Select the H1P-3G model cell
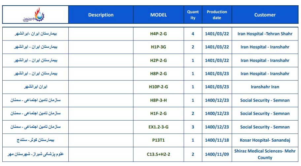This screenshot has width=301, height=166. tap(158, 47)
